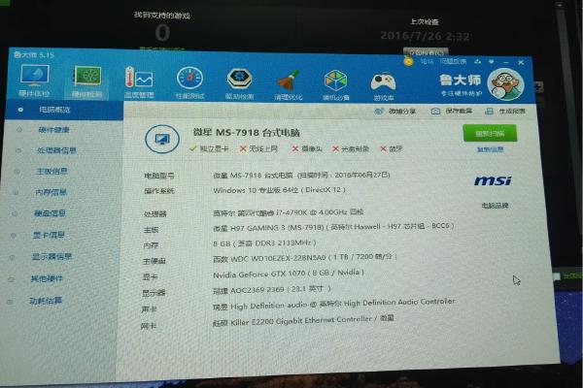
Task: Click the WDC WD10EZEX hard disk text
Action: 305,258
